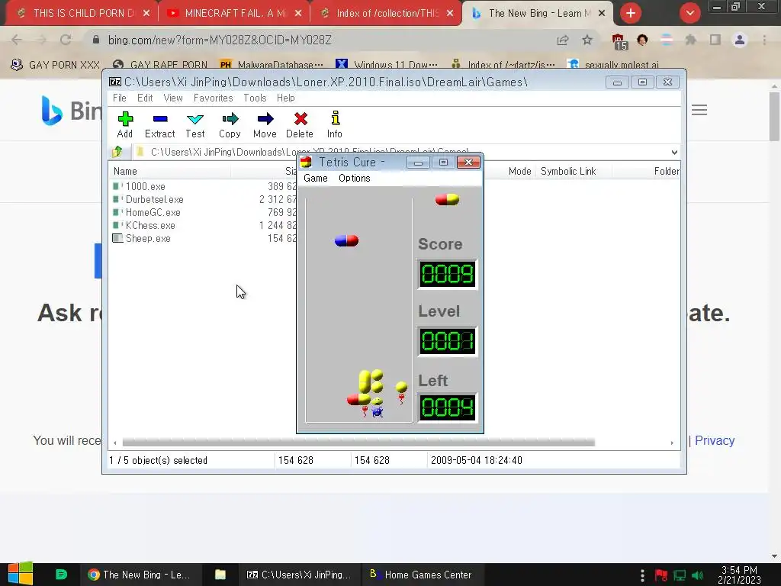Image resolution: width=781 pixels, height=586 pixels.
Task: Open the Tools menu in 7-Zip
Action: [255, 98]
